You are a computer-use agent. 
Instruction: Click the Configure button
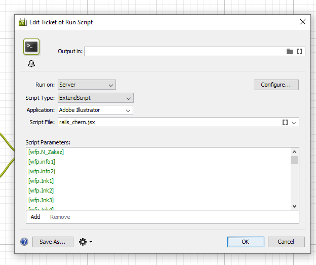(x=276, y=85)
